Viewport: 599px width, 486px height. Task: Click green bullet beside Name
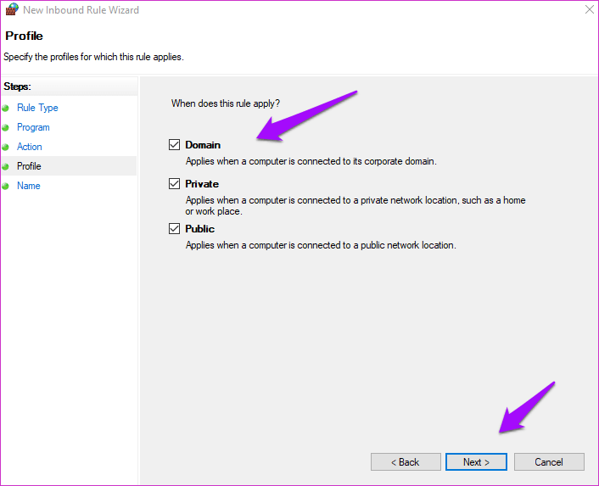(x=5, y=186)
